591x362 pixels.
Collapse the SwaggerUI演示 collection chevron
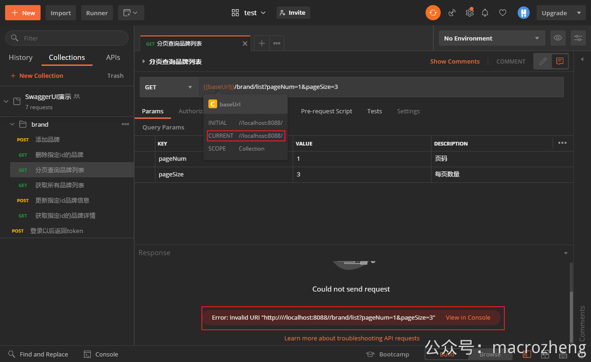tap(6, 101)
